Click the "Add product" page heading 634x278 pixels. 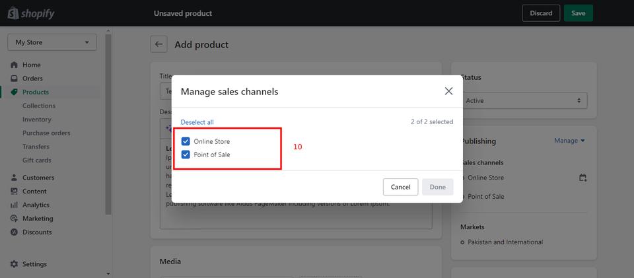[201, 44]
